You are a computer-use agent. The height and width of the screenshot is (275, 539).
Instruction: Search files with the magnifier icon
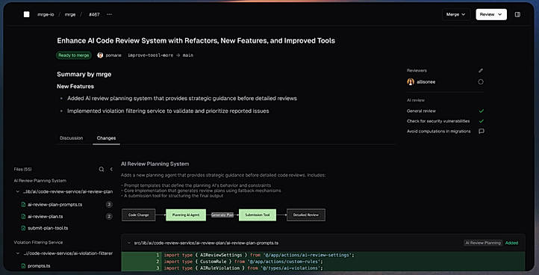pyautogui.click(x=102, y=170)
